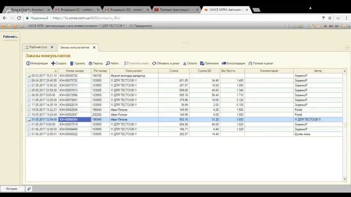Sort by the Консультант column header
351x197 pixels.
pos(134,71)
